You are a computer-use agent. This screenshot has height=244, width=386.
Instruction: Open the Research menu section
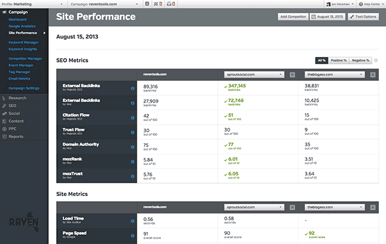(x=24, y=98)
